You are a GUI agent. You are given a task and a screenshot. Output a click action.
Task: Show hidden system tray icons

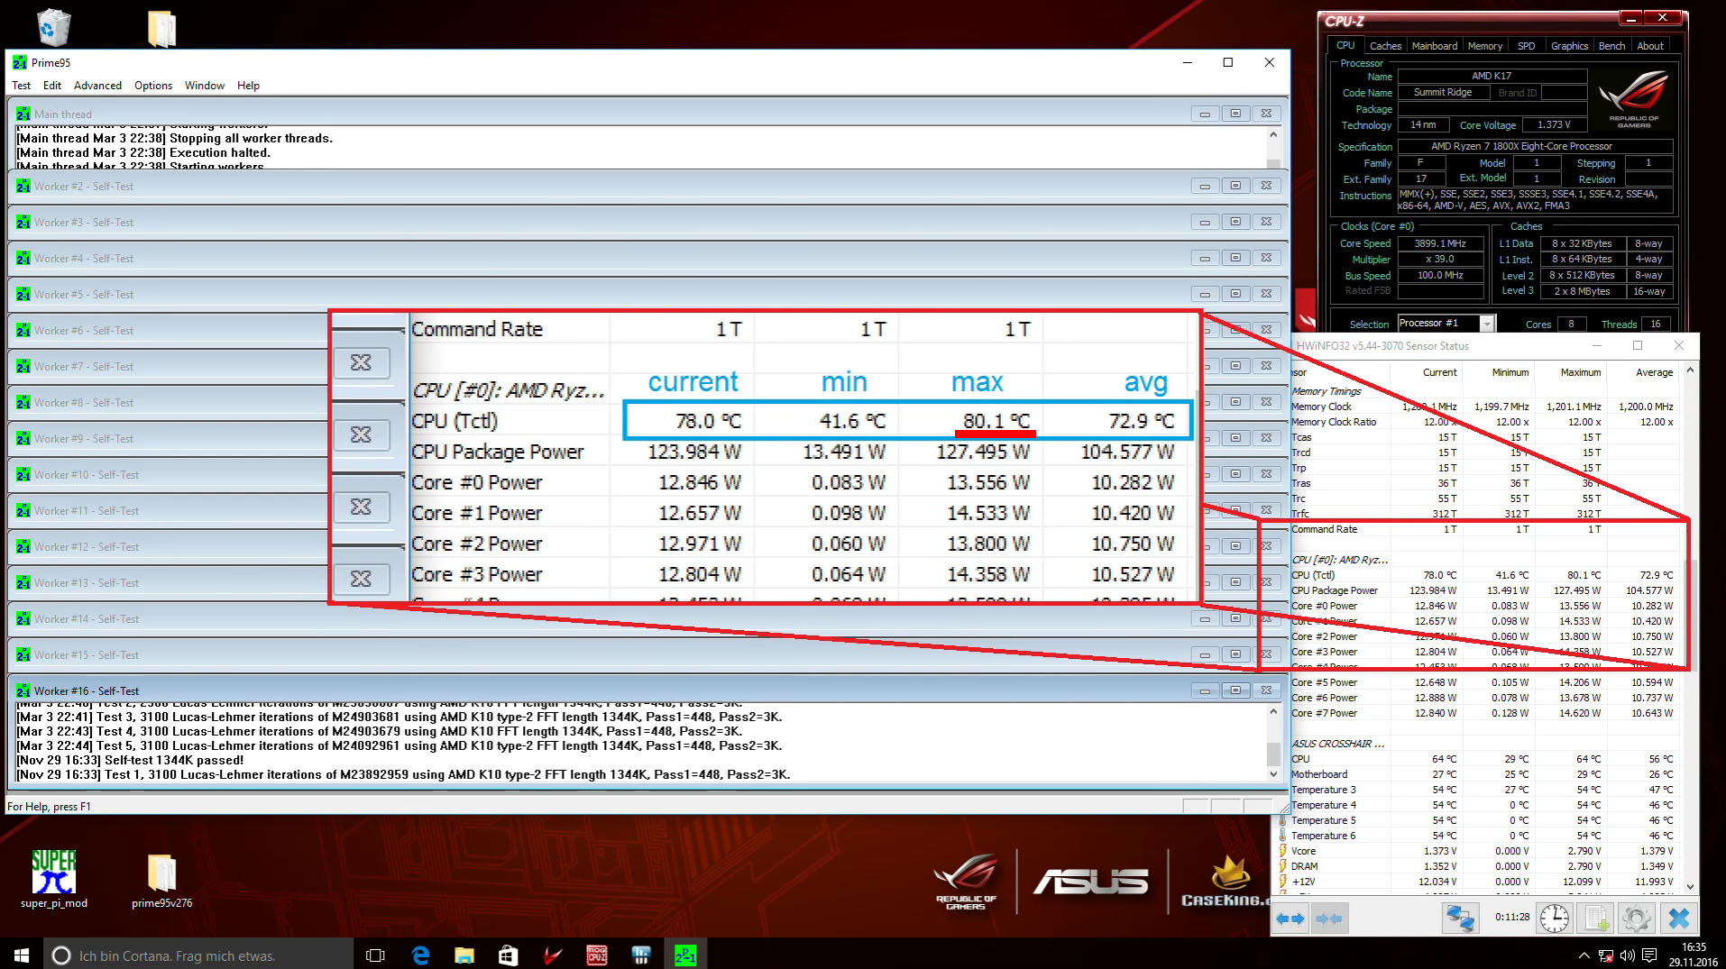[1584, 955]
